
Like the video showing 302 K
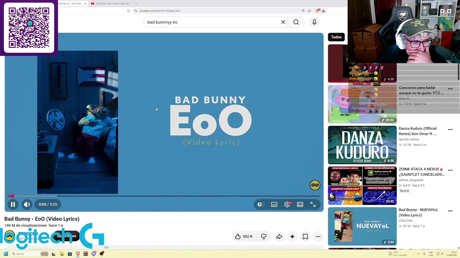[x=243, y=236]
